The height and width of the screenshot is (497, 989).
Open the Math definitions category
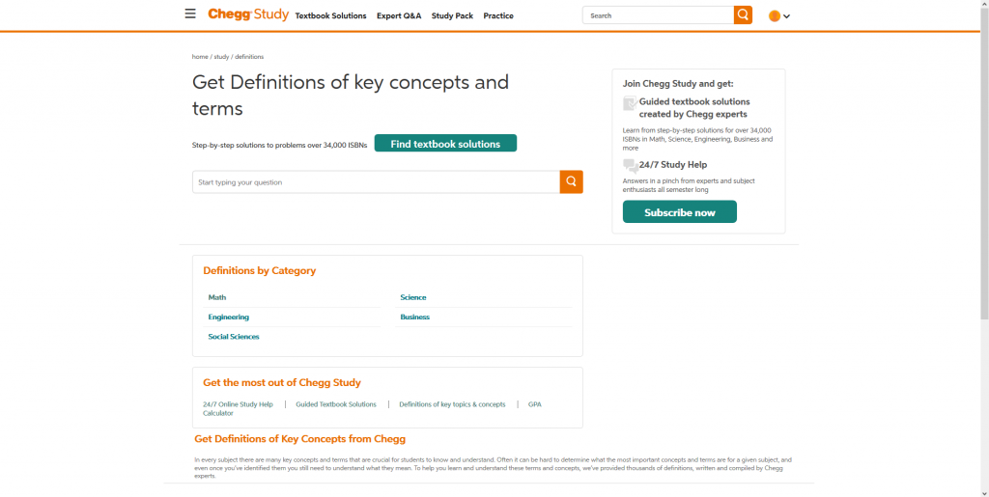tap(217, 297)
